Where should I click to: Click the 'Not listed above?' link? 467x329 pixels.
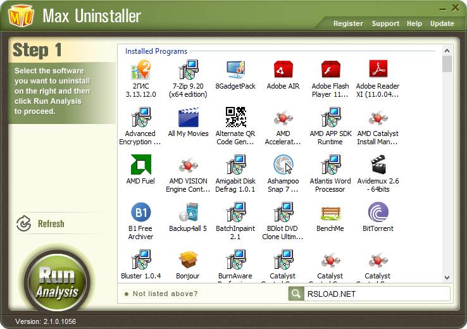pyautogui.click(x=165, y=294)
